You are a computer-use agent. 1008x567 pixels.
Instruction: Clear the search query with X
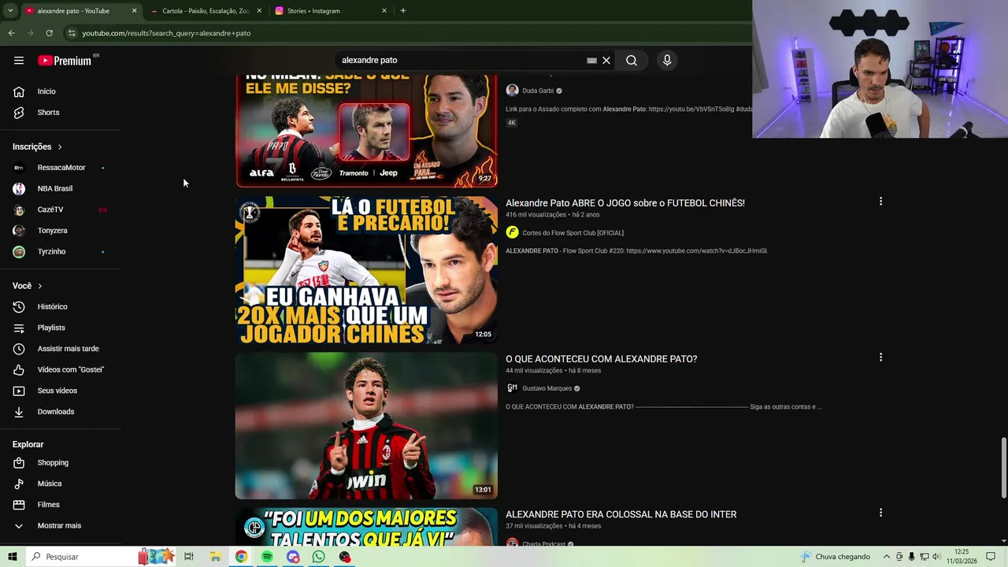click(606, 61)
